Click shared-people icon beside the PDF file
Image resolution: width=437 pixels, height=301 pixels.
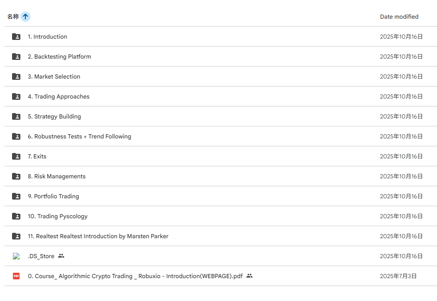249,276
